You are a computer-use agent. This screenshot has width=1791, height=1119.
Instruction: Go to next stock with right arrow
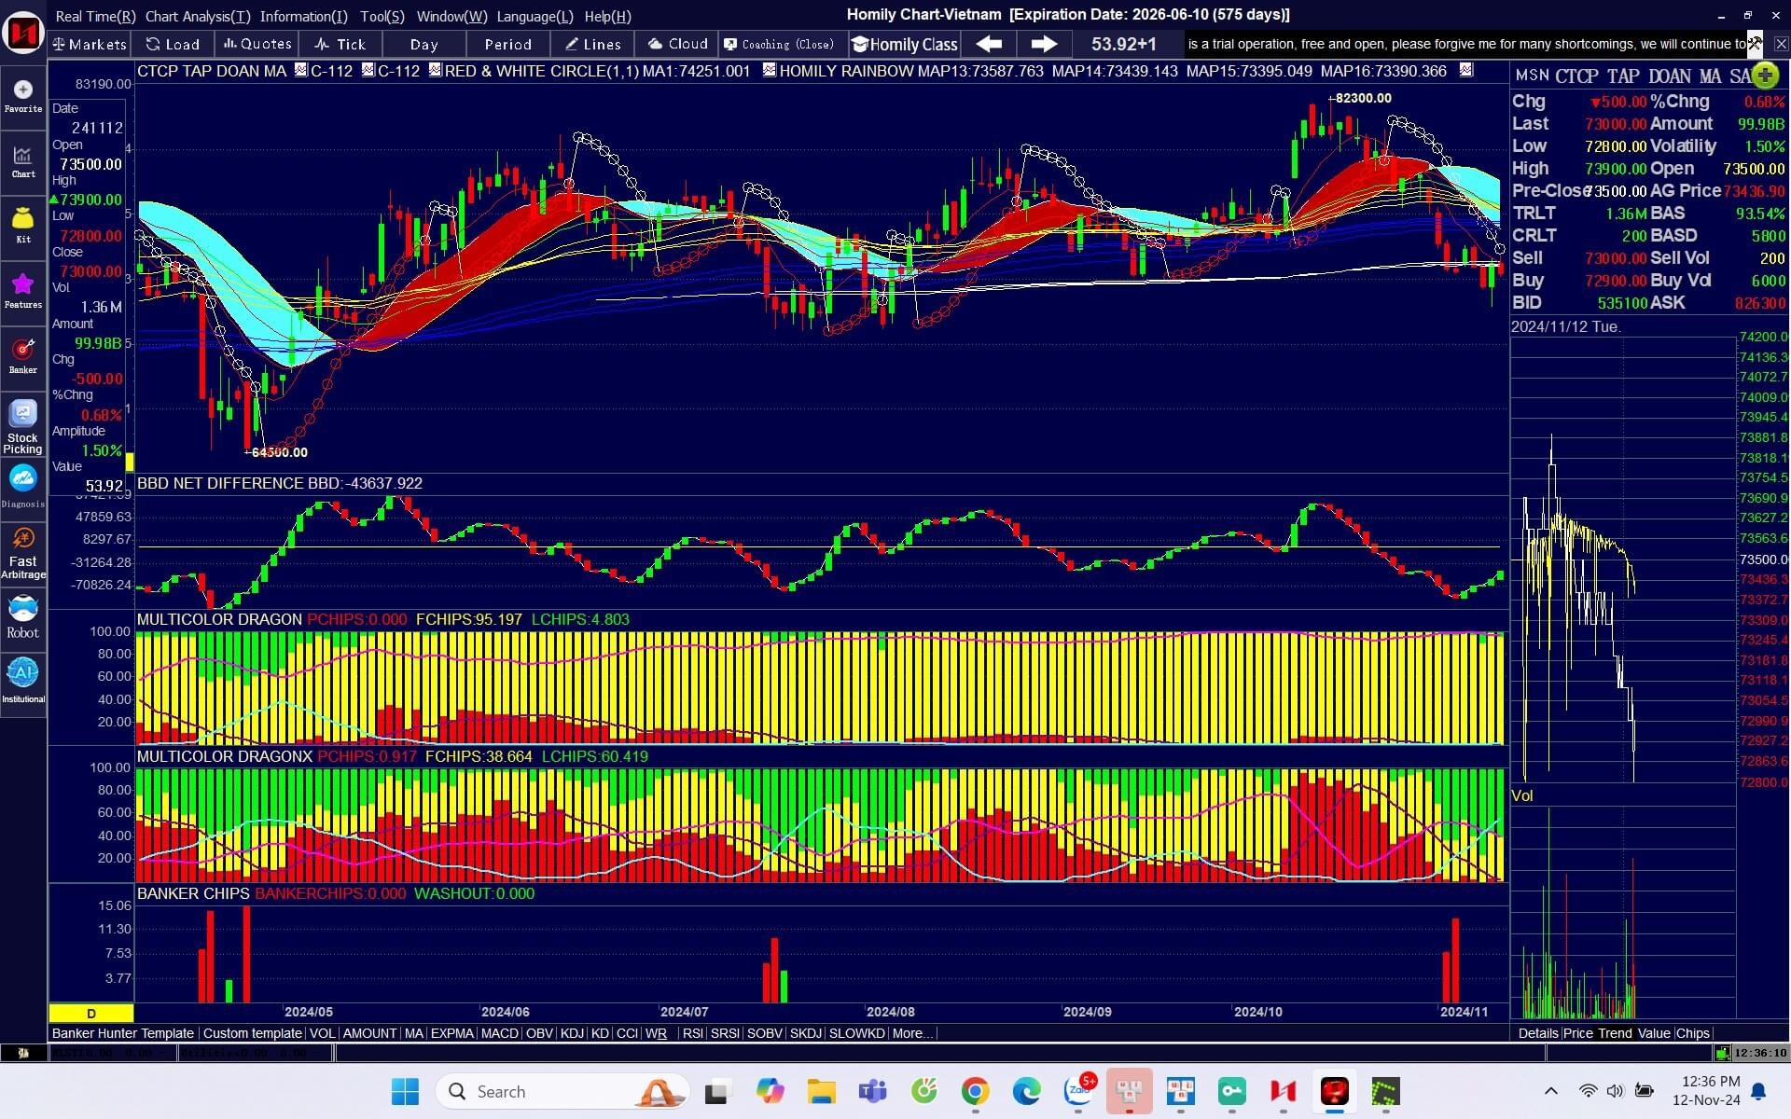pyautogui.click(x=1044, y=44)
